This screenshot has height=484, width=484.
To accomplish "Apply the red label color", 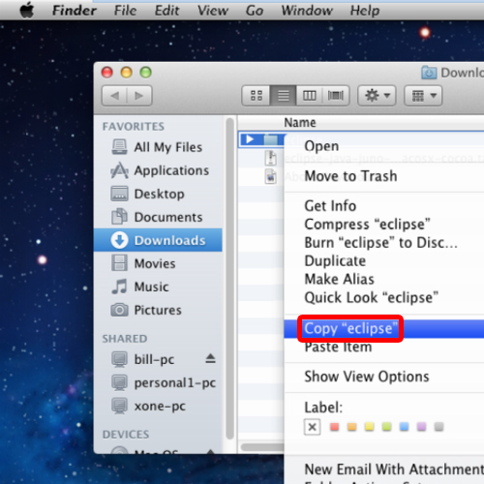I will click(x=335, y=427).
